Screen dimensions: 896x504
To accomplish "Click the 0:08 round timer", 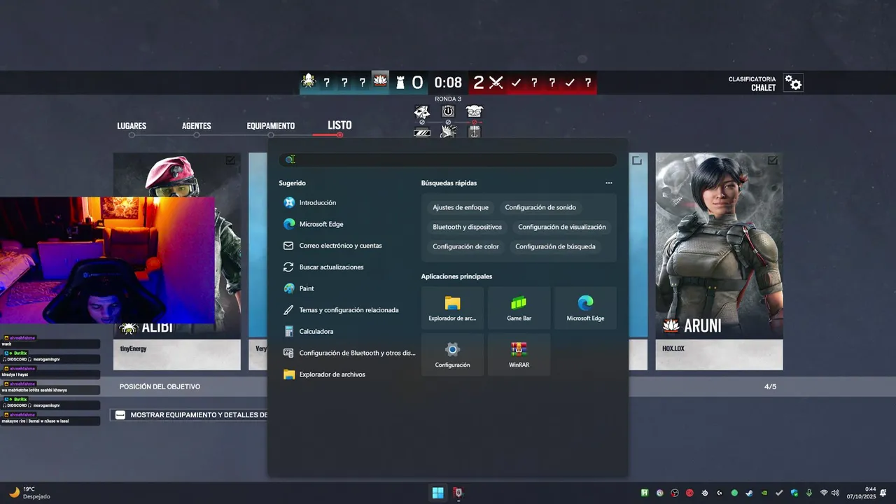I will point(448,83).
